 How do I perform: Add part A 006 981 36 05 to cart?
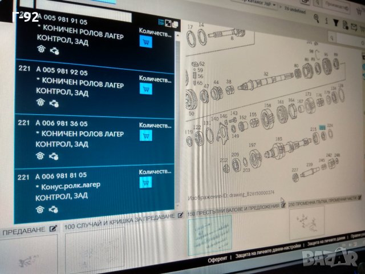[x=145, y=135]
